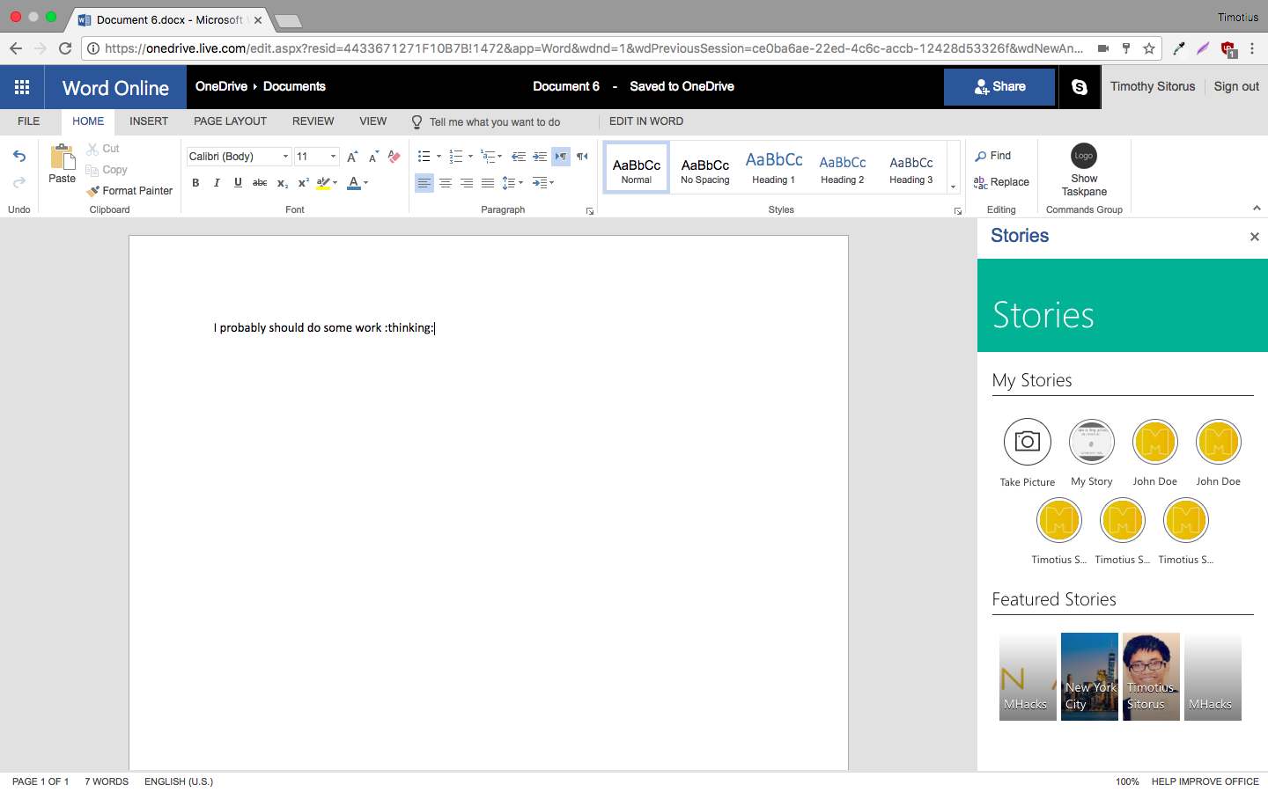Apply the blue font color

(x=354, y=183)
